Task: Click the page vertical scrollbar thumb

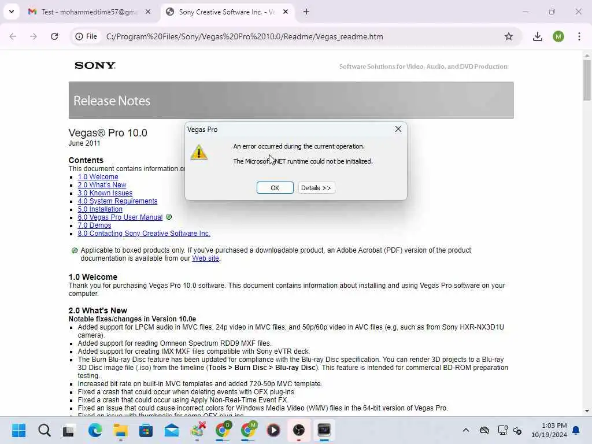Action: pyautogui.click(x=587, y=80)
